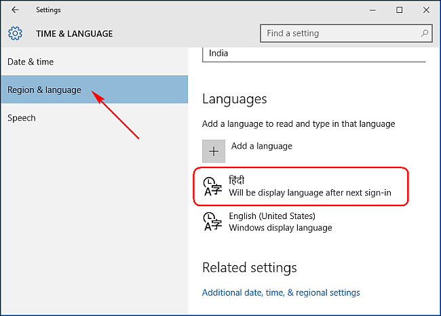Open the Date & time section

(x=31, y=62)
